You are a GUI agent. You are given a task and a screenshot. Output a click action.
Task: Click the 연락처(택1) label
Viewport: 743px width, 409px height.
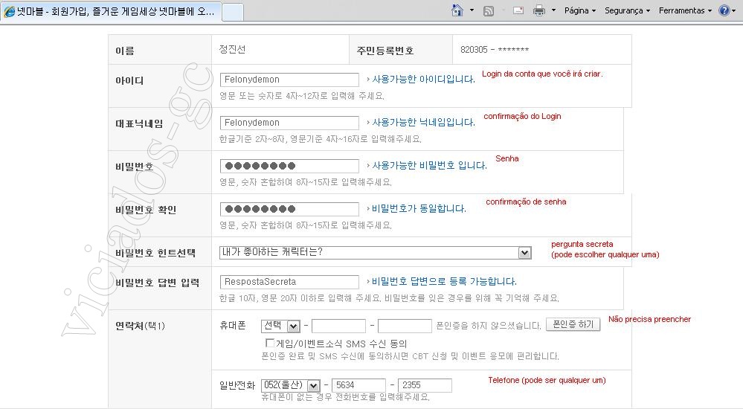(141, 326)
